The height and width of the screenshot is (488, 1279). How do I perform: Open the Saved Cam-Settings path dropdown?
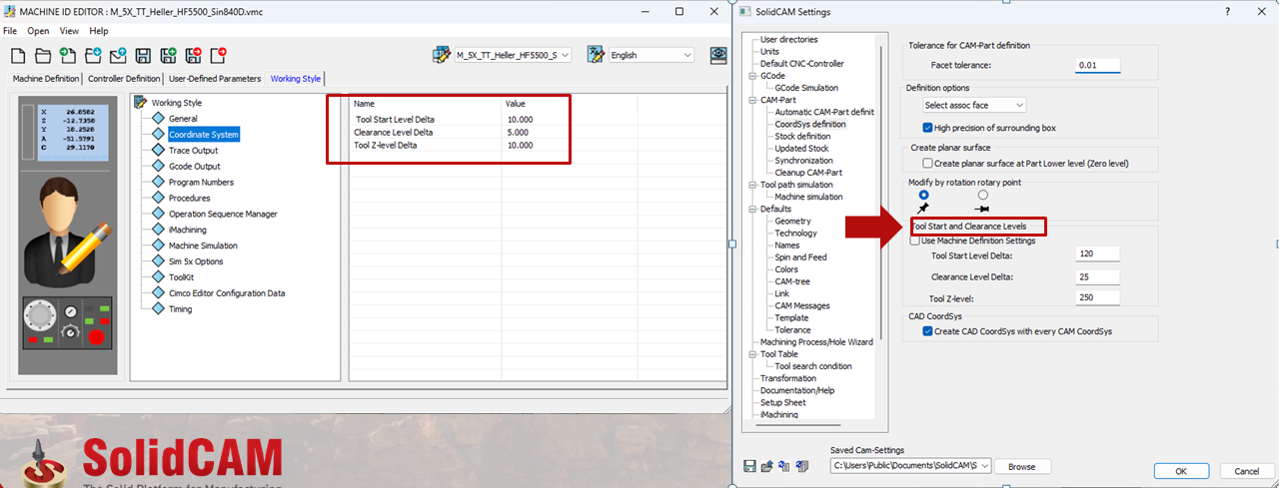(x=910, y=466)
